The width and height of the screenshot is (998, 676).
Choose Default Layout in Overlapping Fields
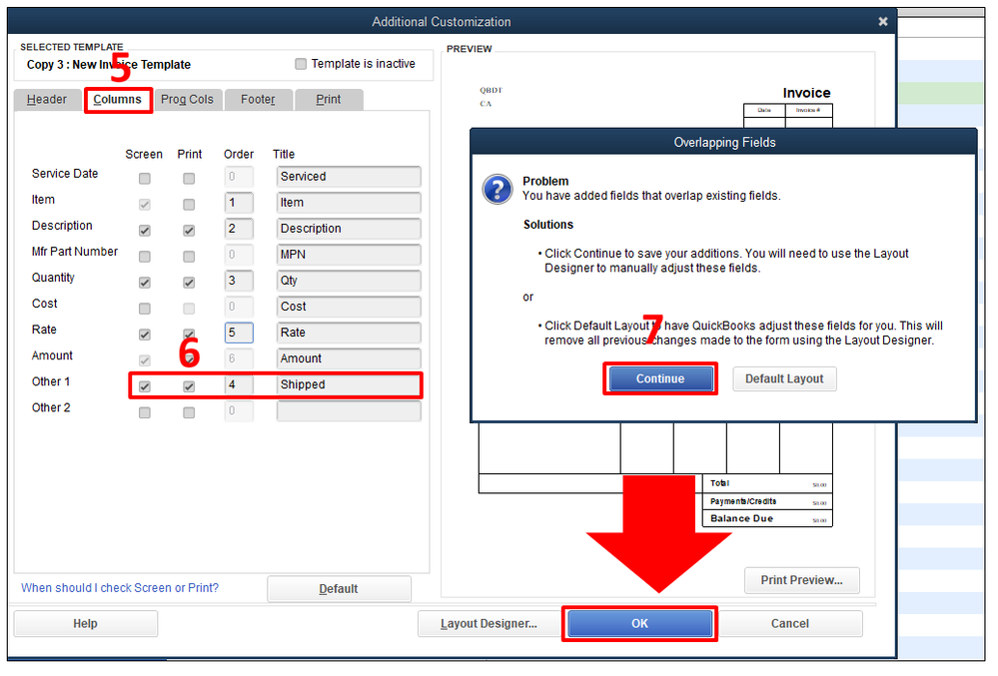click(784, 379)
